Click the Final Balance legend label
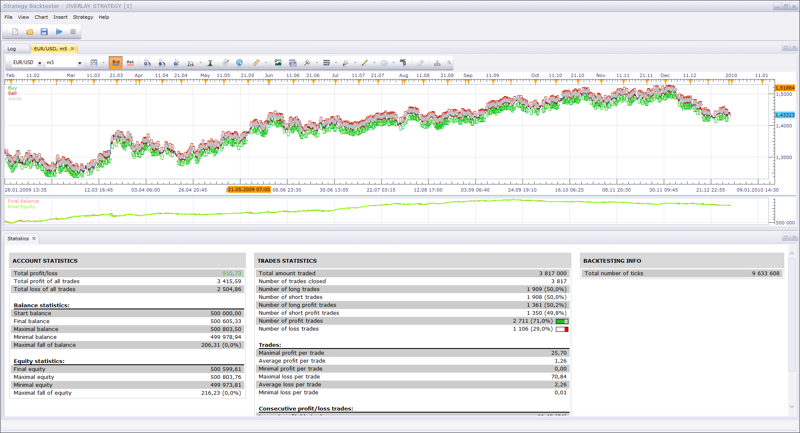The height and width of the screenshot is (433, 800). pos(23,201)
